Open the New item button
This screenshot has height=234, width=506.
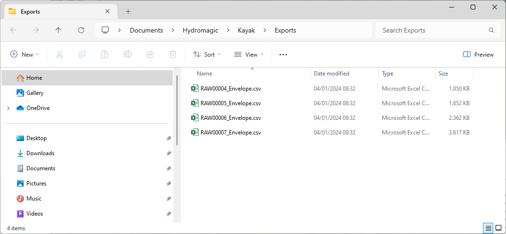coord(25,55)
